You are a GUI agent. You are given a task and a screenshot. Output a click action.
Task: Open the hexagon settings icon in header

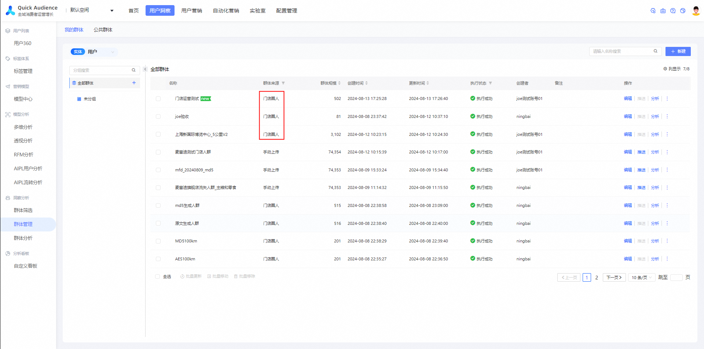(653, 11)
